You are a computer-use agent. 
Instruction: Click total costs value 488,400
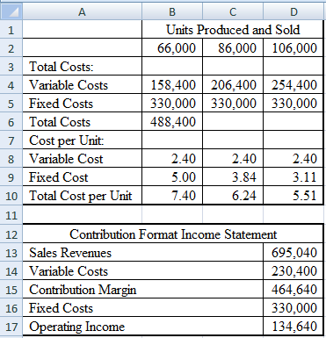tap(172, 122)
